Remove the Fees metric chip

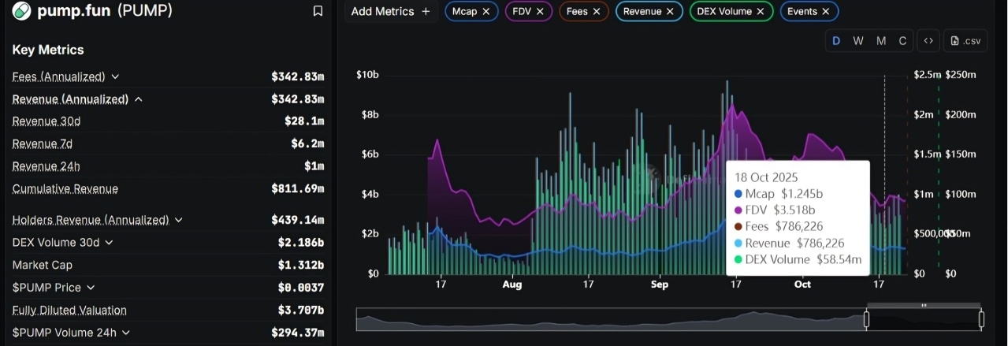tap(597, 11)
